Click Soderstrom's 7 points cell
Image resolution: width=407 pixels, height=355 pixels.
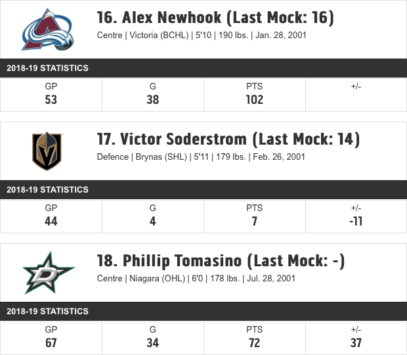click(x=255, y=216)
